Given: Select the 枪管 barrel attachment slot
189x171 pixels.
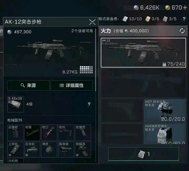Looking at the screenshot, I should pos(32,133).
